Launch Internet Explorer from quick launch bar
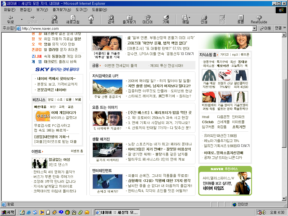The width and height of the screenshot is (288, 216). point(28,213)
